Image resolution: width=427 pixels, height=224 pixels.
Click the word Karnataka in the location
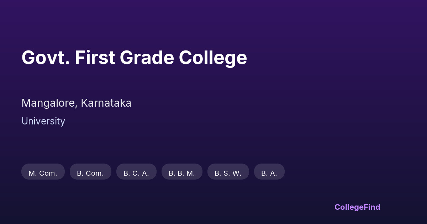[106, 103]
